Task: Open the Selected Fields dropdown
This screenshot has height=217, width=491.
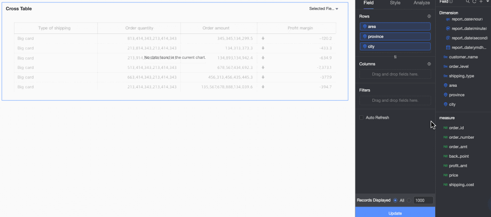Action: pos(324,9)
